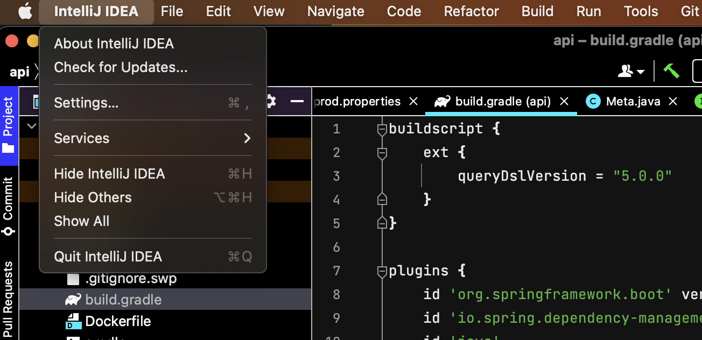This screenshot has height=340, width=702.
Task: Click the Meta.java class icon
Action: pyautogui.click(x=593, y=101)
